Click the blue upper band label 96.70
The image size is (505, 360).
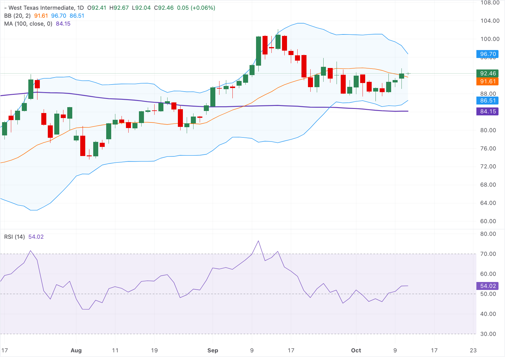tap(487, 54)
